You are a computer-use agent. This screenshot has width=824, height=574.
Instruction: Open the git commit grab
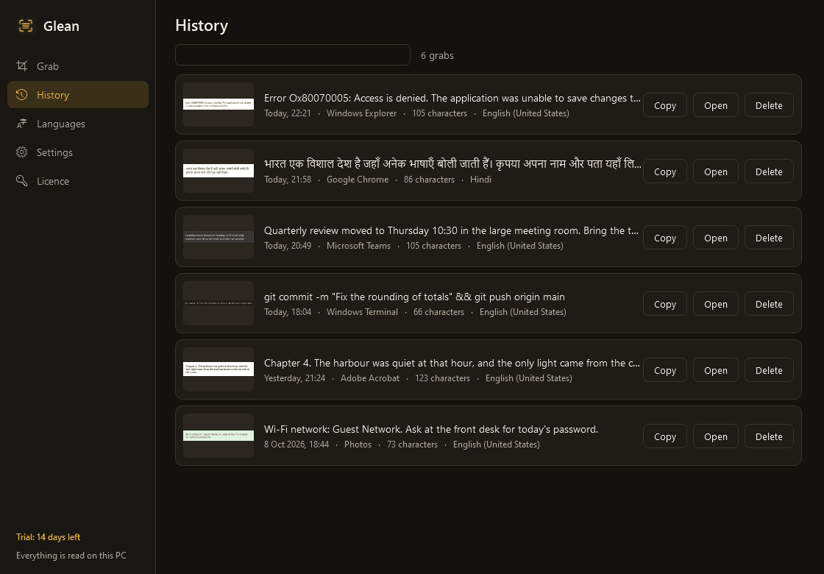716,304
